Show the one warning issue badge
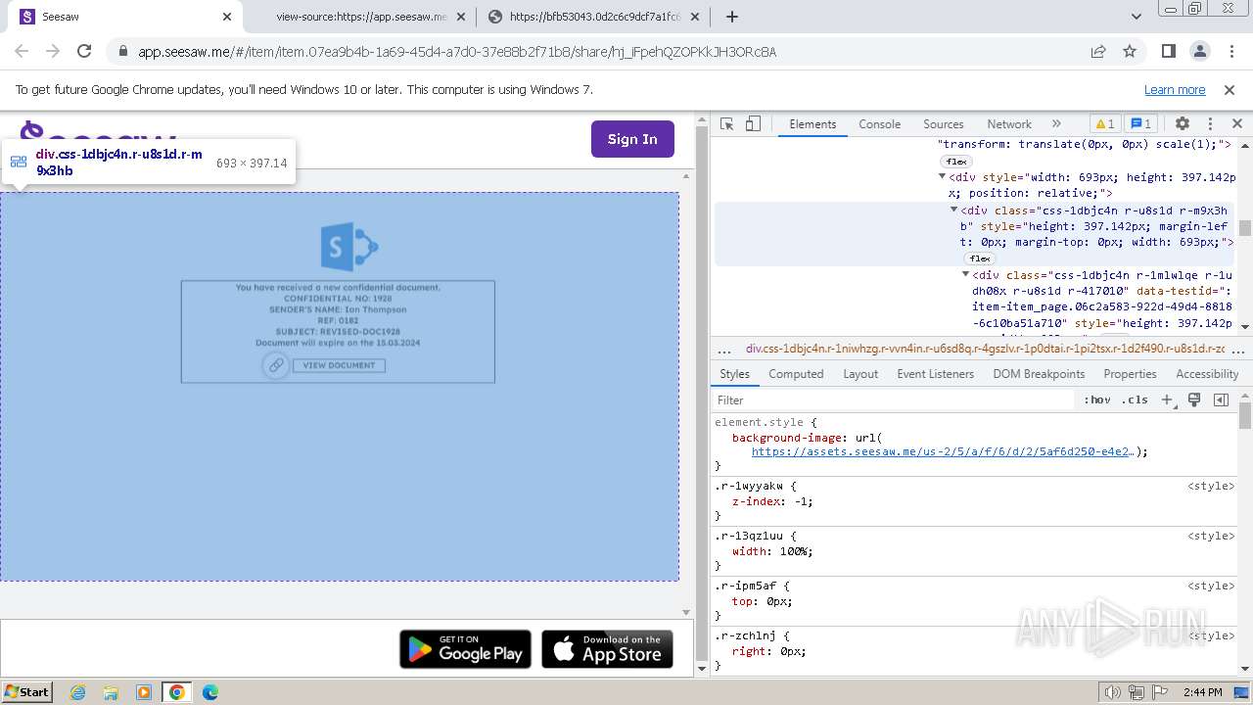 [x=1104, y=124]
